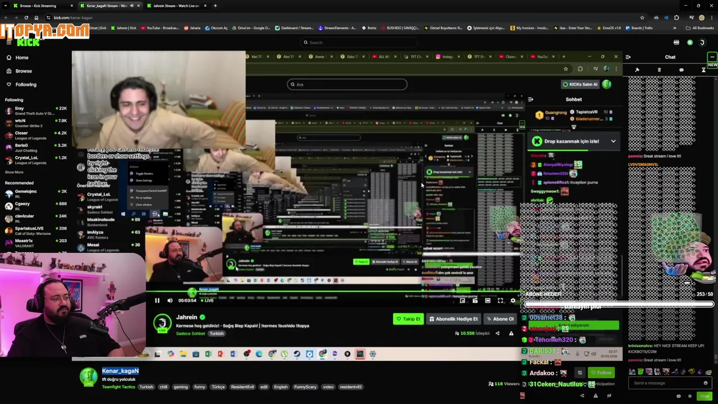Click the chat trash clear icon
Screen dimensions: 718x404
[x=659, y=70]
